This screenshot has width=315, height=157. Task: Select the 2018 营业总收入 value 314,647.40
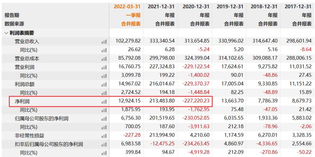click(264, 41)
